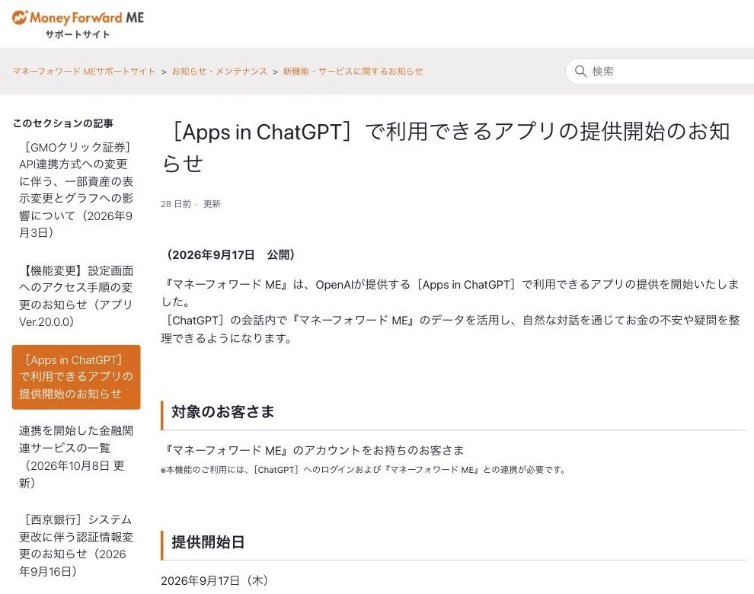The image size is (754, 594).
Task: Click paragraph starting ［ChatGPT］の会話内で
Action: (450, 330)
